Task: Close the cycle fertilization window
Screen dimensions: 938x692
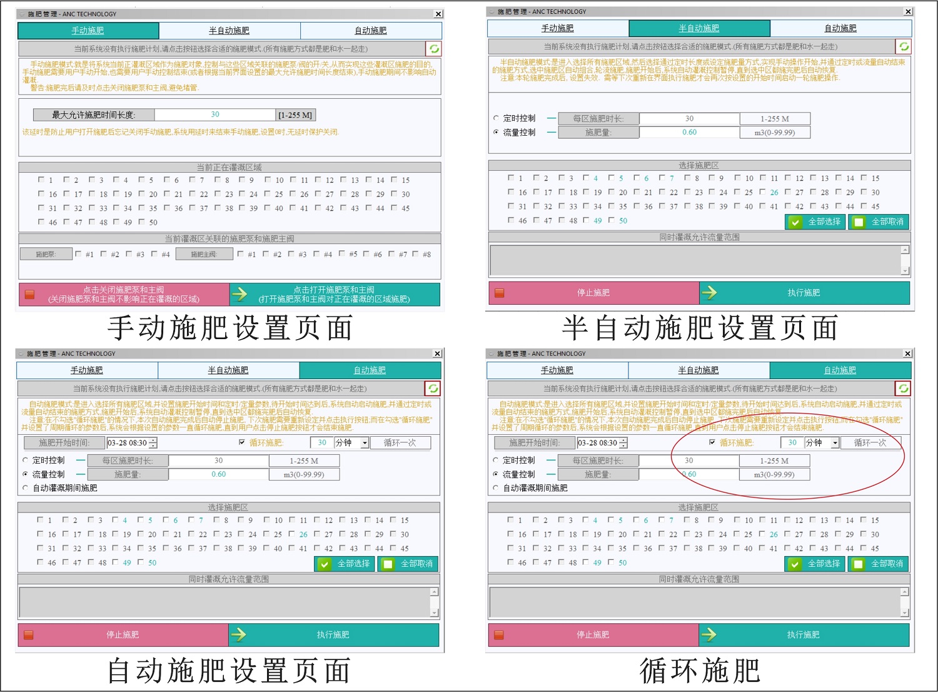Action: point(907,354)
